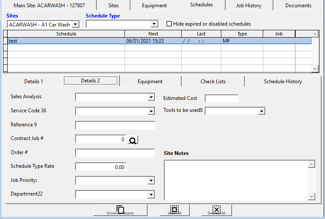Select the Details 1 tab

click(34, 81)
